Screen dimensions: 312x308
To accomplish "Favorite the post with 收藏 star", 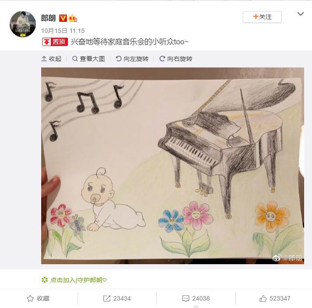I will pyautogui.click(x=38, y=298).
